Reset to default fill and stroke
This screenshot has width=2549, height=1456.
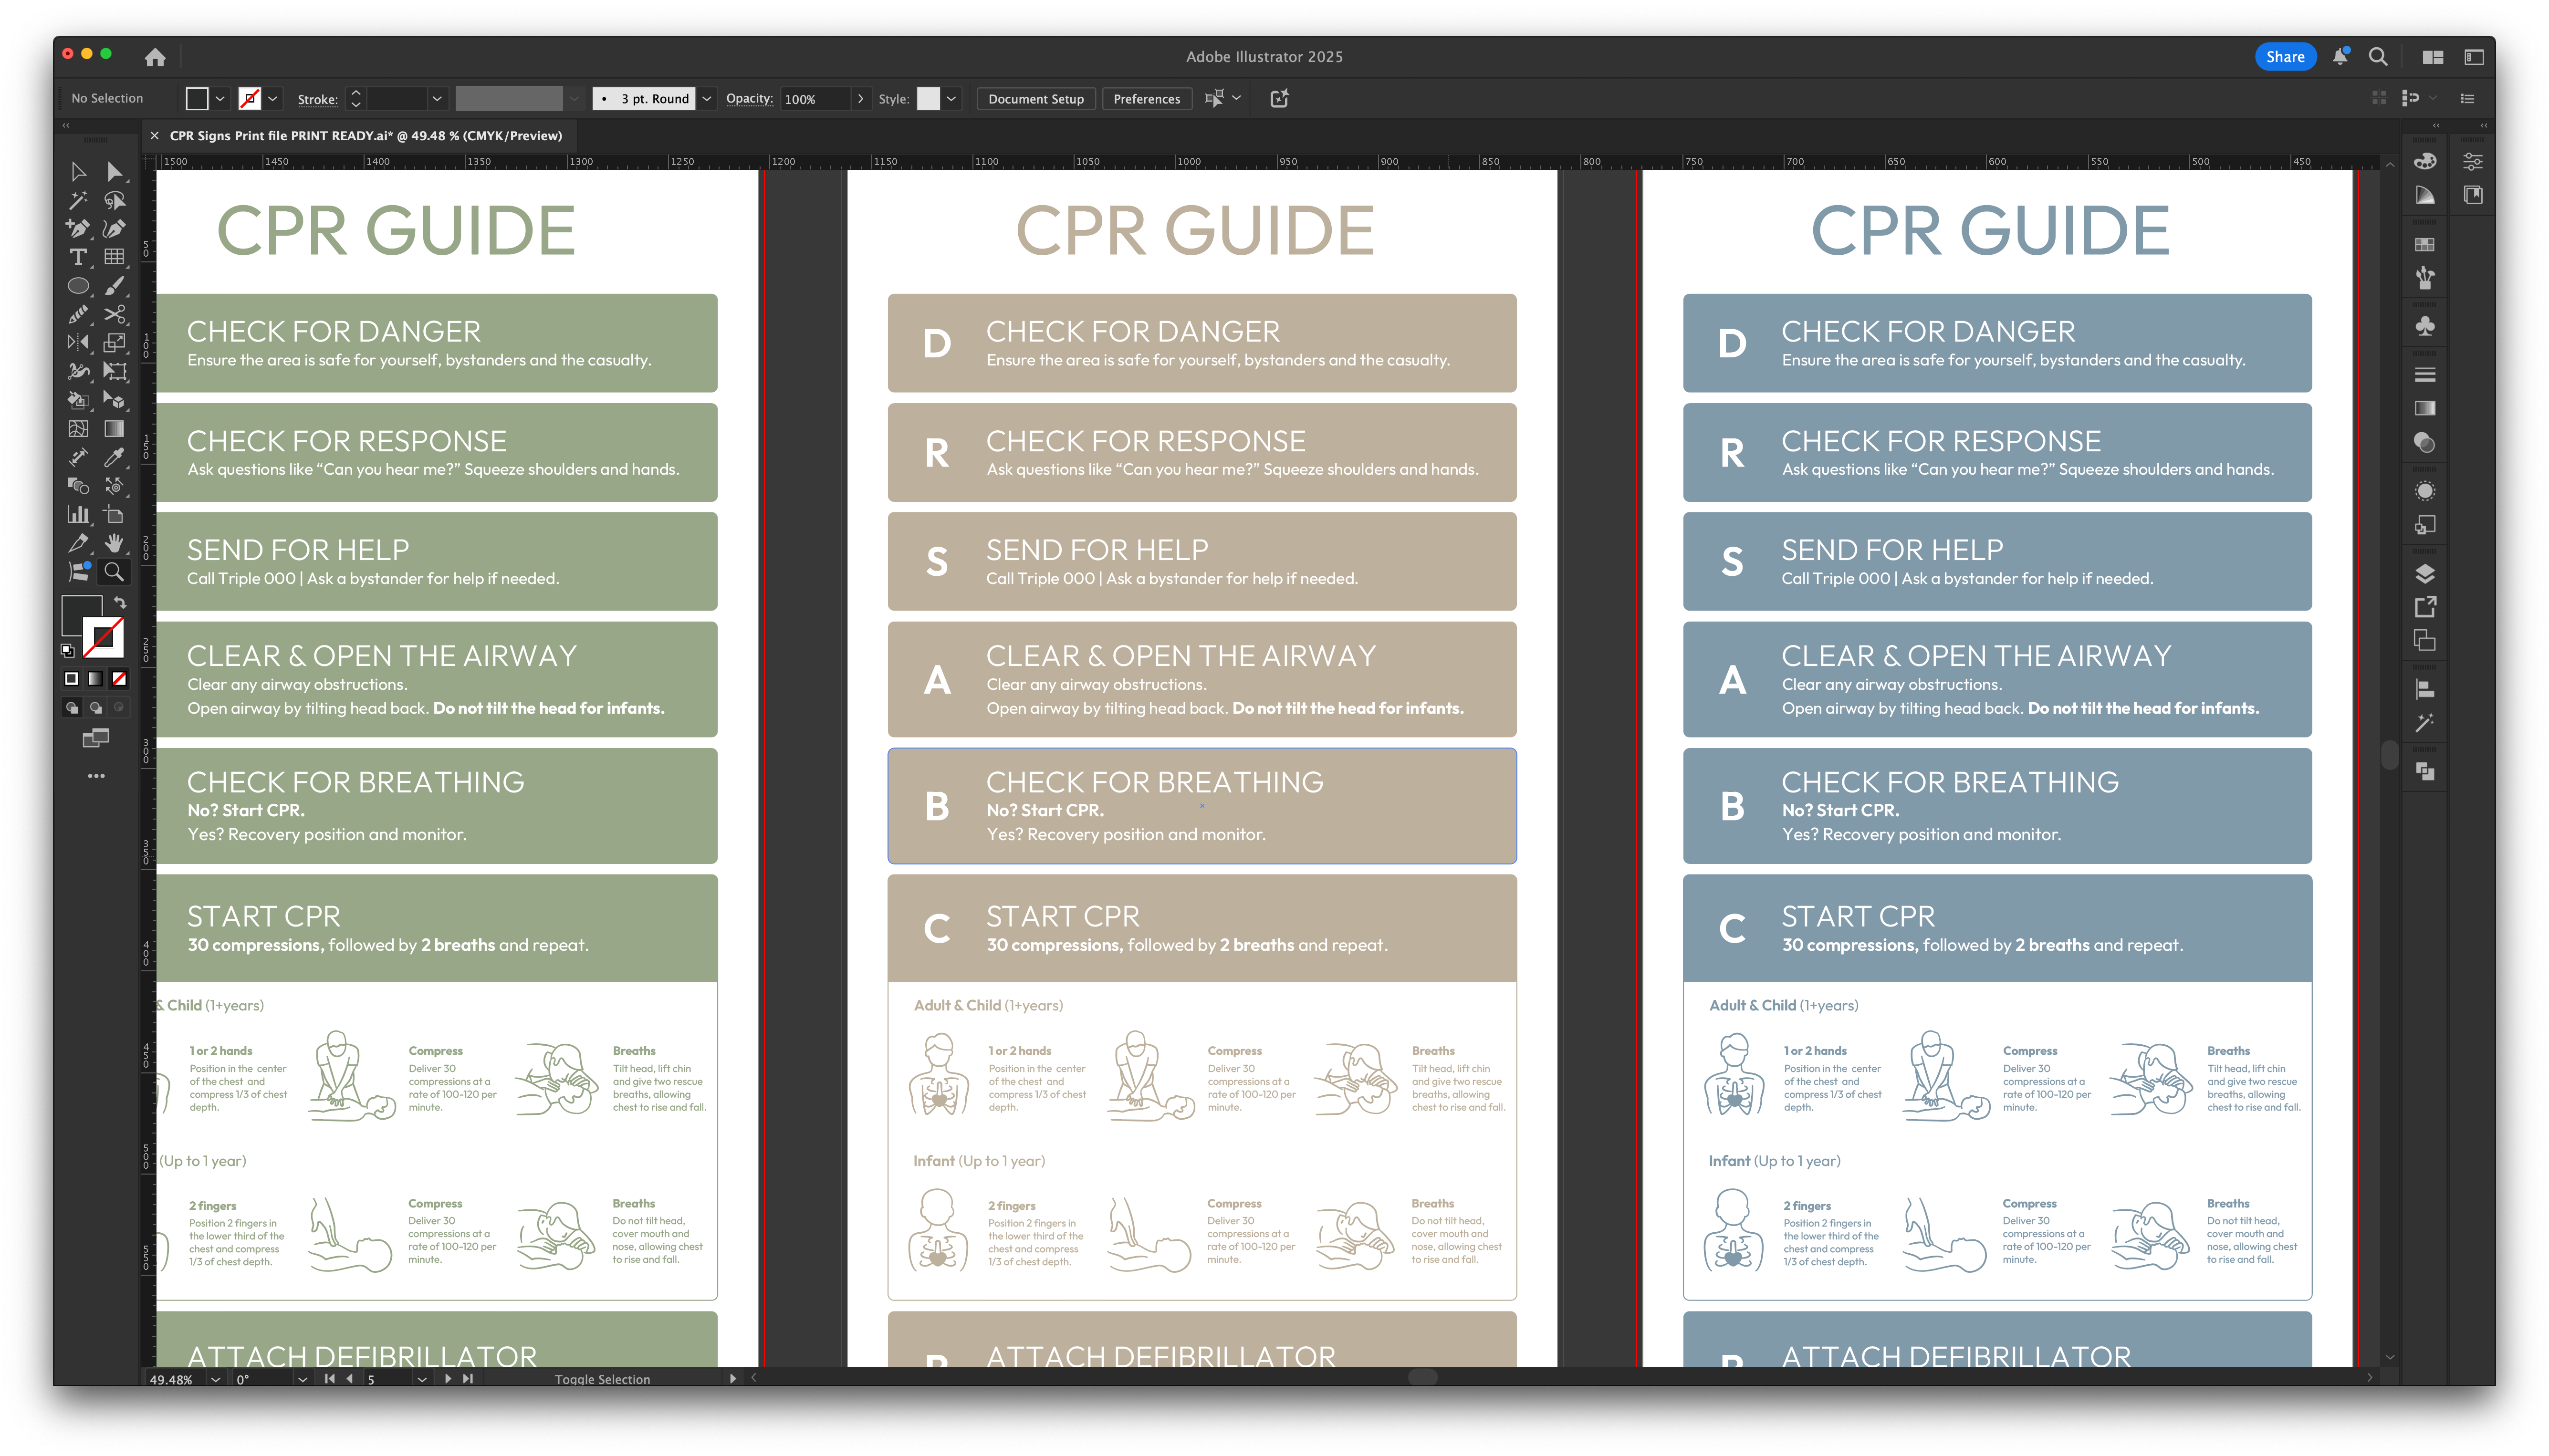68,651
